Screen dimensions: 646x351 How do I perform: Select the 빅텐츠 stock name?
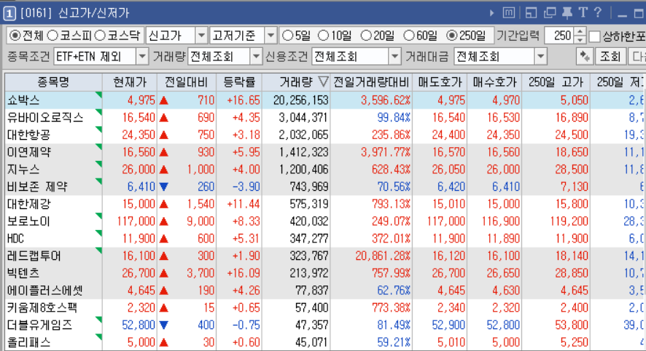click(23, 273)
